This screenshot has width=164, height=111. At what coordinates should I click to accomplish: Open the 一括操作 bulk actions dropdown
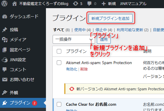pyautogui.click(x=74, y=39)
